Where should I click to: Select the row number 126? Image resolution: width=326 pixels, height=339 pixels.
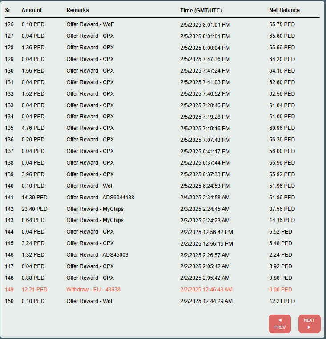9,24
